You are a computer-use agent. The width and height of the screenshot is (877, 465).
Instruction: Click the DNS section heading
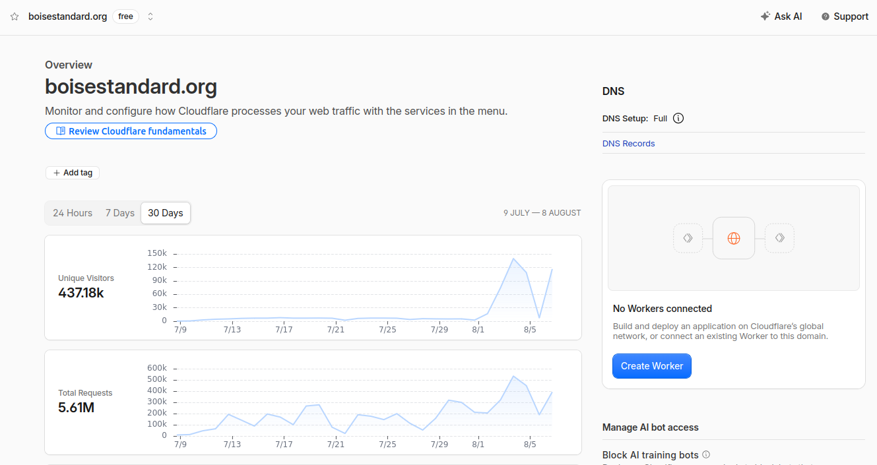(614, 92)
